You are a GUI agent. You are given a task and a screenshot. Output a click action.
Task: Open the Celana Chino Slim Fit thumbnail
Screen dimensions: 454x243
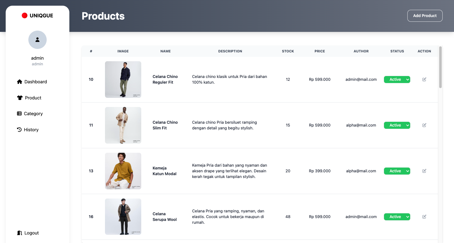(123, 125)
